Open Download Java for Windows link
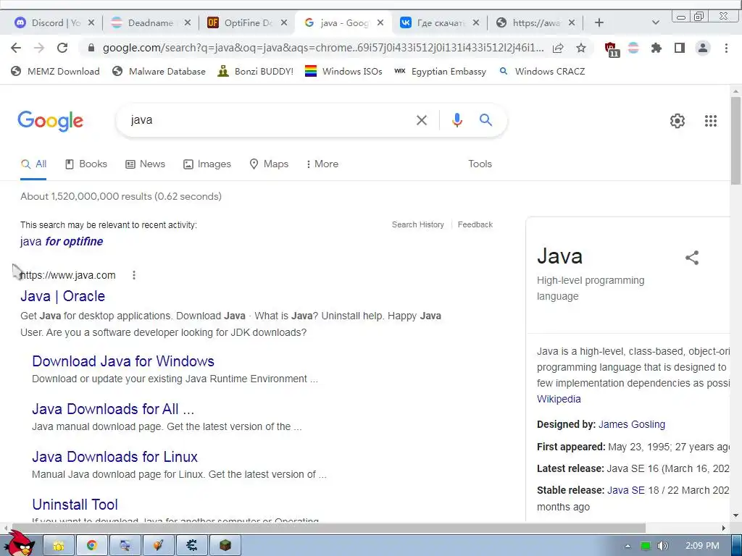742x556 pixels. 123,361
